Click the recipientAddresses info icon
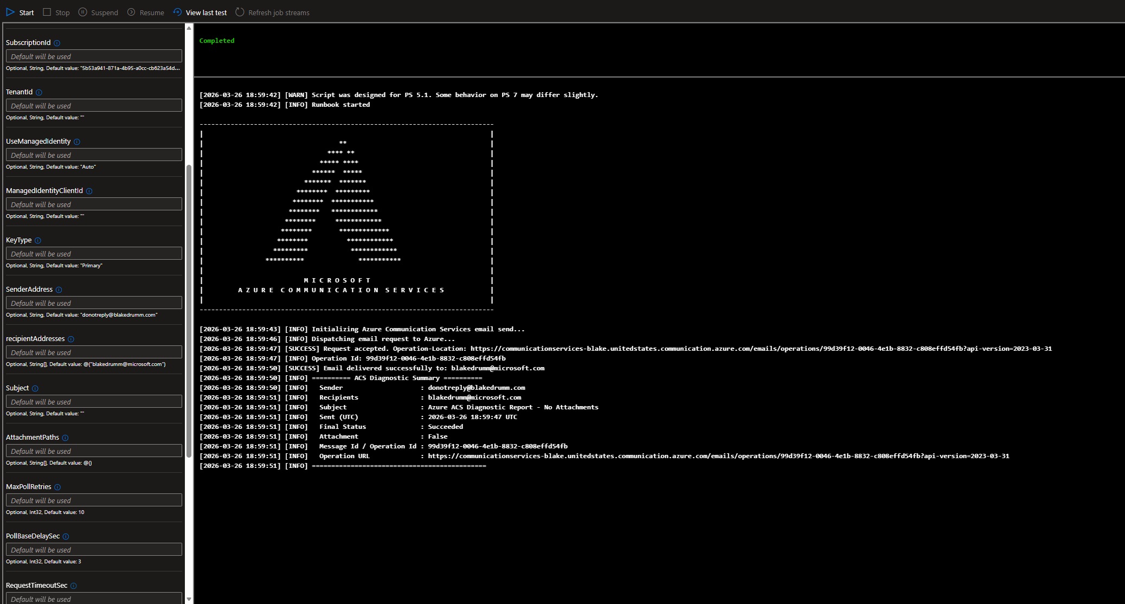This screenshot has width=1125, height=604. click(x=71, y=339)
